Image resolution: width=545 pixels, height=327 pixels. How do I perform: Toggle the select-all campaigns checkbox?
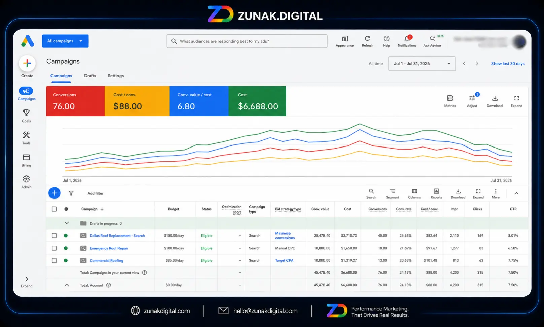click(x=54, y=209)
